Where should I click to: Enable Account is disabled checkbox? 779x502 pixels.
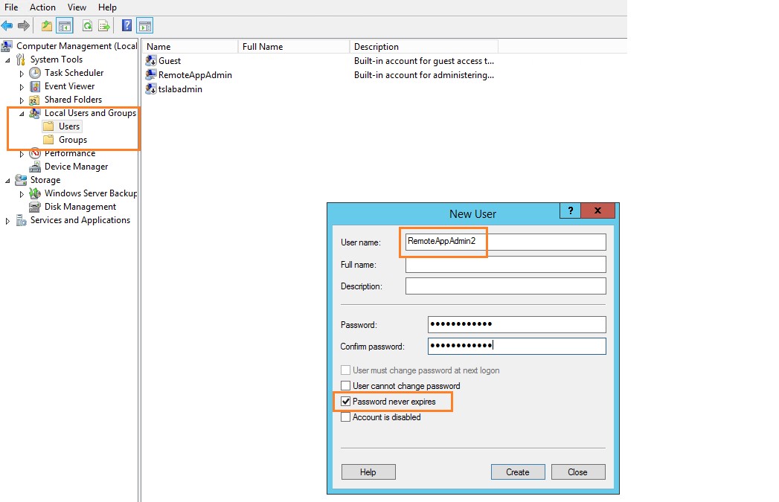tap(345, 417)
